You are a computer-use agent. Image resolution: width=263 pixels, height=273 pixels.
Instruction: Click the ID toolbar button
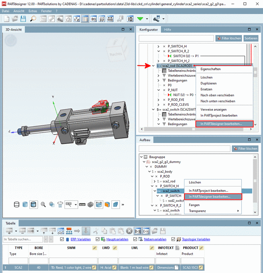point(130,19)
